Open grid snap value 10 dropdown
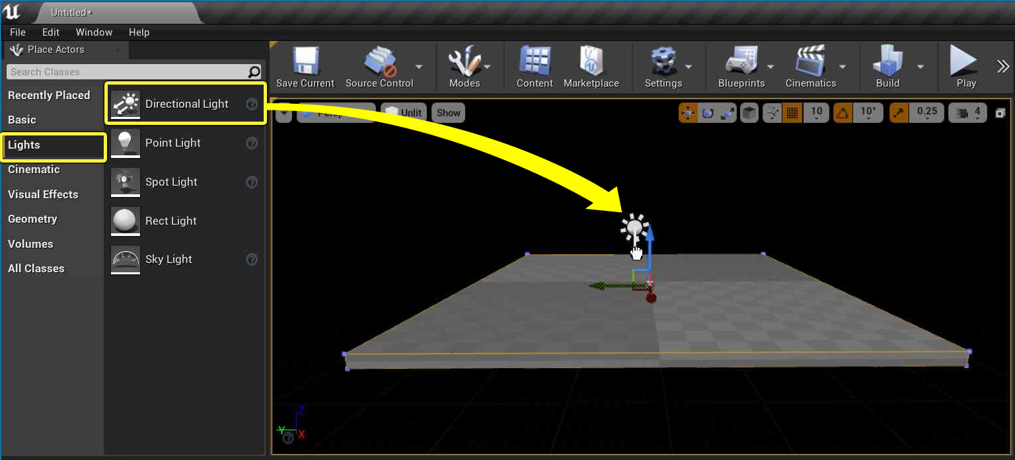The image size is (1015, 460). pos(816,113)
